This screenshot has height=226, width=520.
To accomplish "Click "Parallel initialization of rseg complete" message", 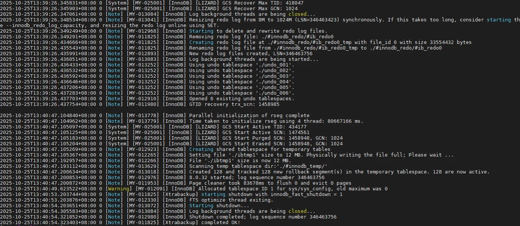I will pyautogui.click(x=249, y=116).
